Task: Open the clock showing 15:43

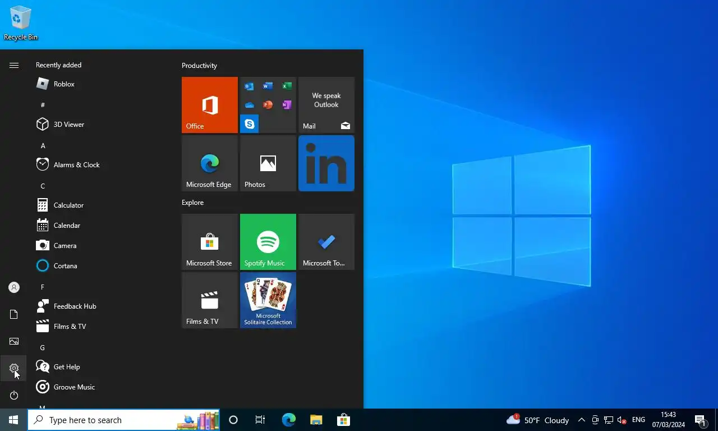Action: click(669, 420)
